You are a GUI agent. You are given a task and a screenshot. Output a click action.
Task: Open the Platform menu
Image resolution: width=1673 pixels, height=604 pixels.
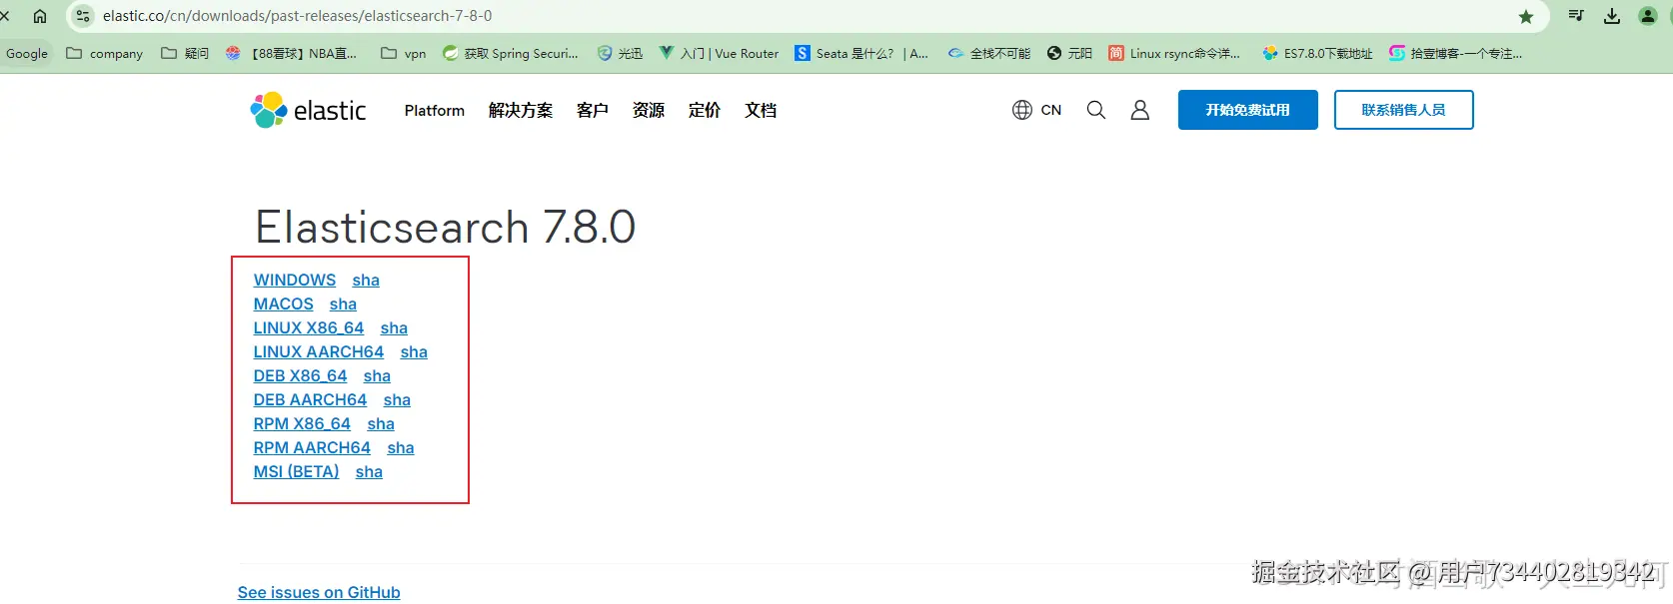tap(435, 110)
